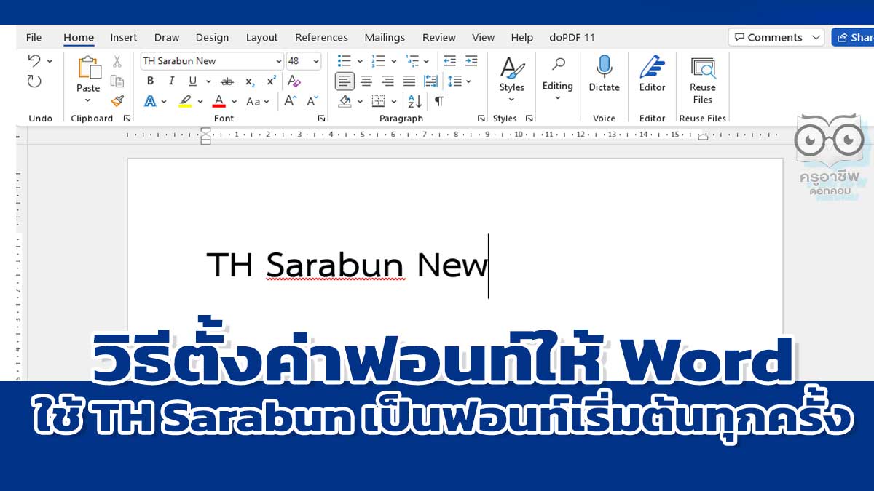Open the Editing dropdown

pyautogui.click(x=558, y=80)
